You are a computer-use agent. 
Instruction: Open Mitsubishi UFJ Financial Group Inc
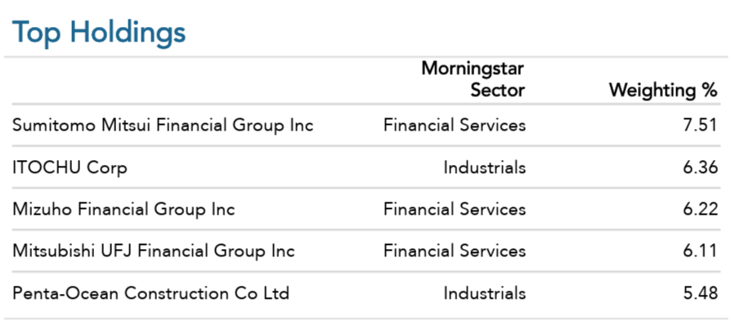click(153, 251)
